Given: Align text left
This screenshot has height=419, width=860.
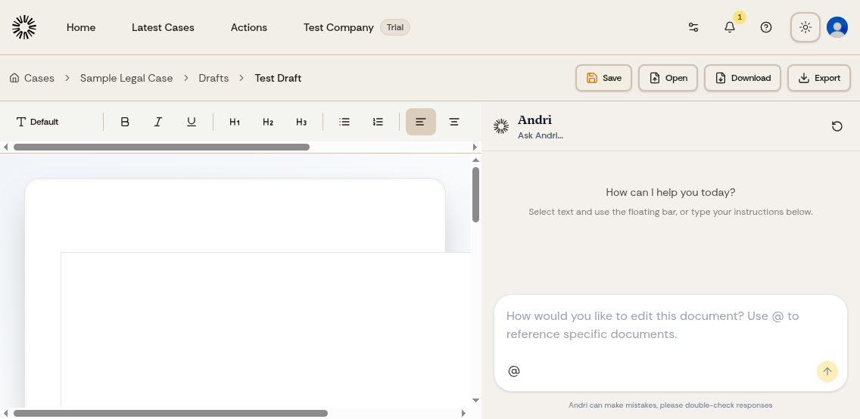Looking at the screenshot, I should pos(421,122).
